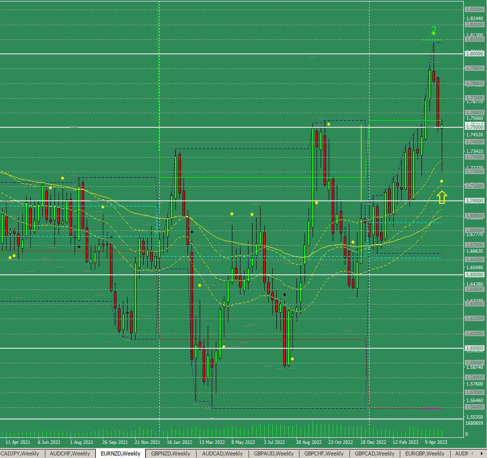Select the green '2' wave label
Screen dimensions: 487x458
(434, 30)
